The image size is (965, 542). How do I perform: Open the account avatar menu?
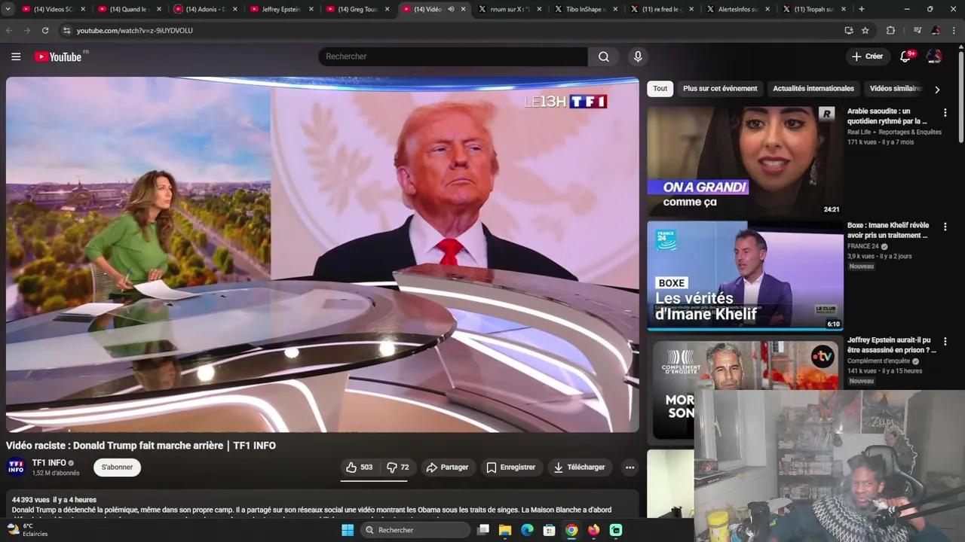pos(934,56)
